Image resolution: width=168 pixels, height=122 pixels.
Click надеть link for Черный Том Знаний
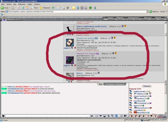(67, 66)
